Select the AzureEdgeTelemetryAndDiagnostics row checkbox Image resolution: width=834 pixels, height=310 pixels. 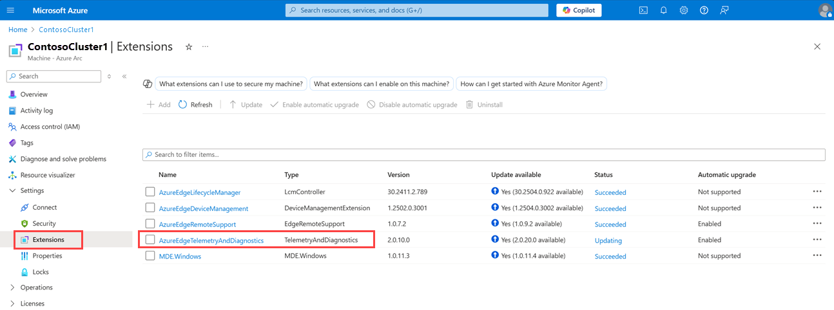[150, 240]
